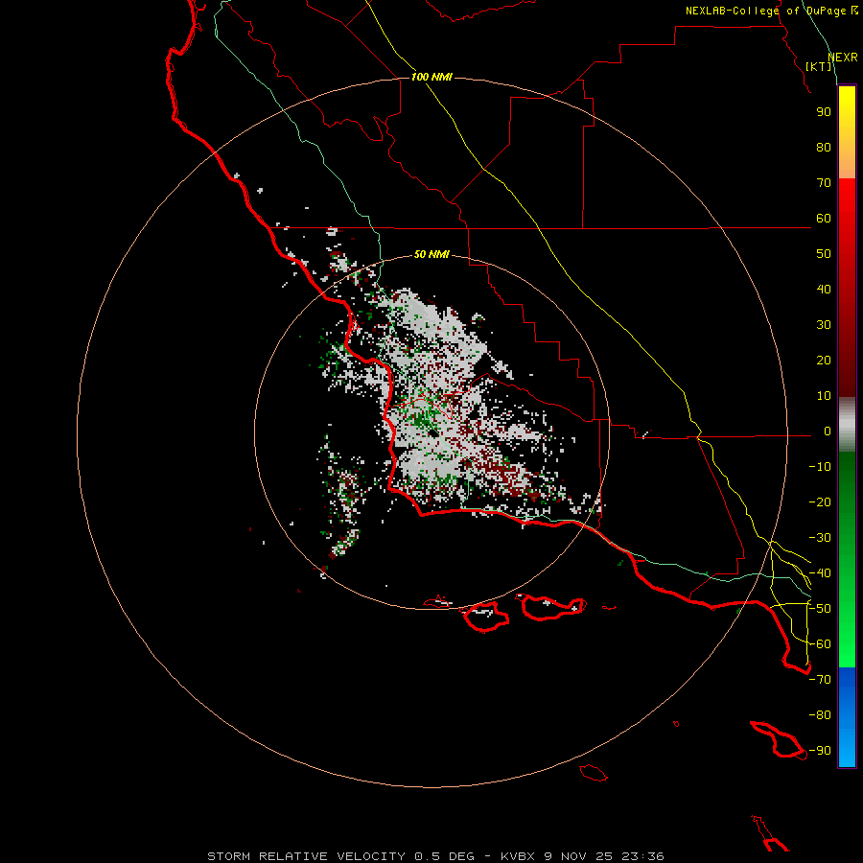This screenshot has width=863, height=863.
Task: Click the 0 value on velocity scale
Action: (828, 431)
